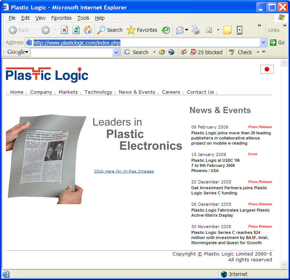This screenshot has height=280, width=290.
Task: Expand the toolbar overflow chevron
Action: click(260, 26)
